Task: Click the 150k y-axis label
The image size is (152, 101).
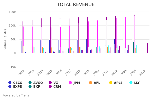Action: (x=12, y=12)
